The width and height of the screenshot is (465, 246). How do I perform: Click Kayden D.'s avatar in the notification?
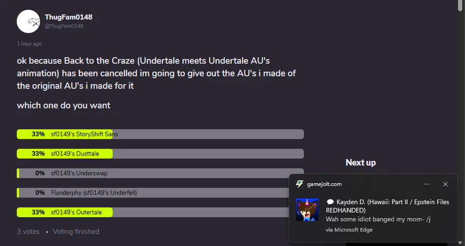coord(307,210)
